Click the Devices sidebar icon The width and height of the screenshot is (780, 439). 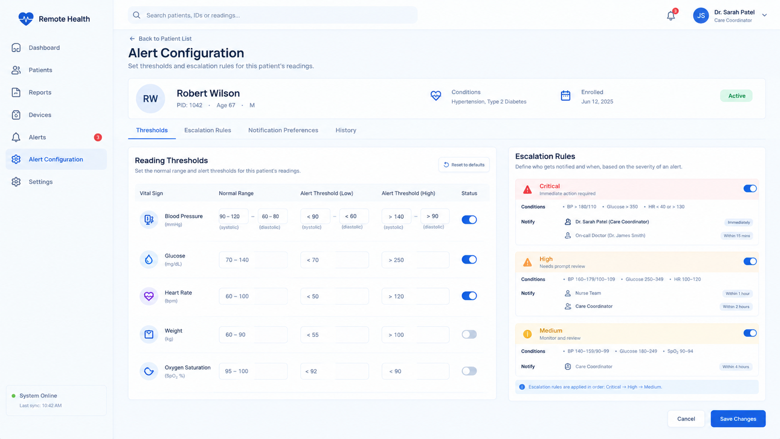[x=16, y=115]
